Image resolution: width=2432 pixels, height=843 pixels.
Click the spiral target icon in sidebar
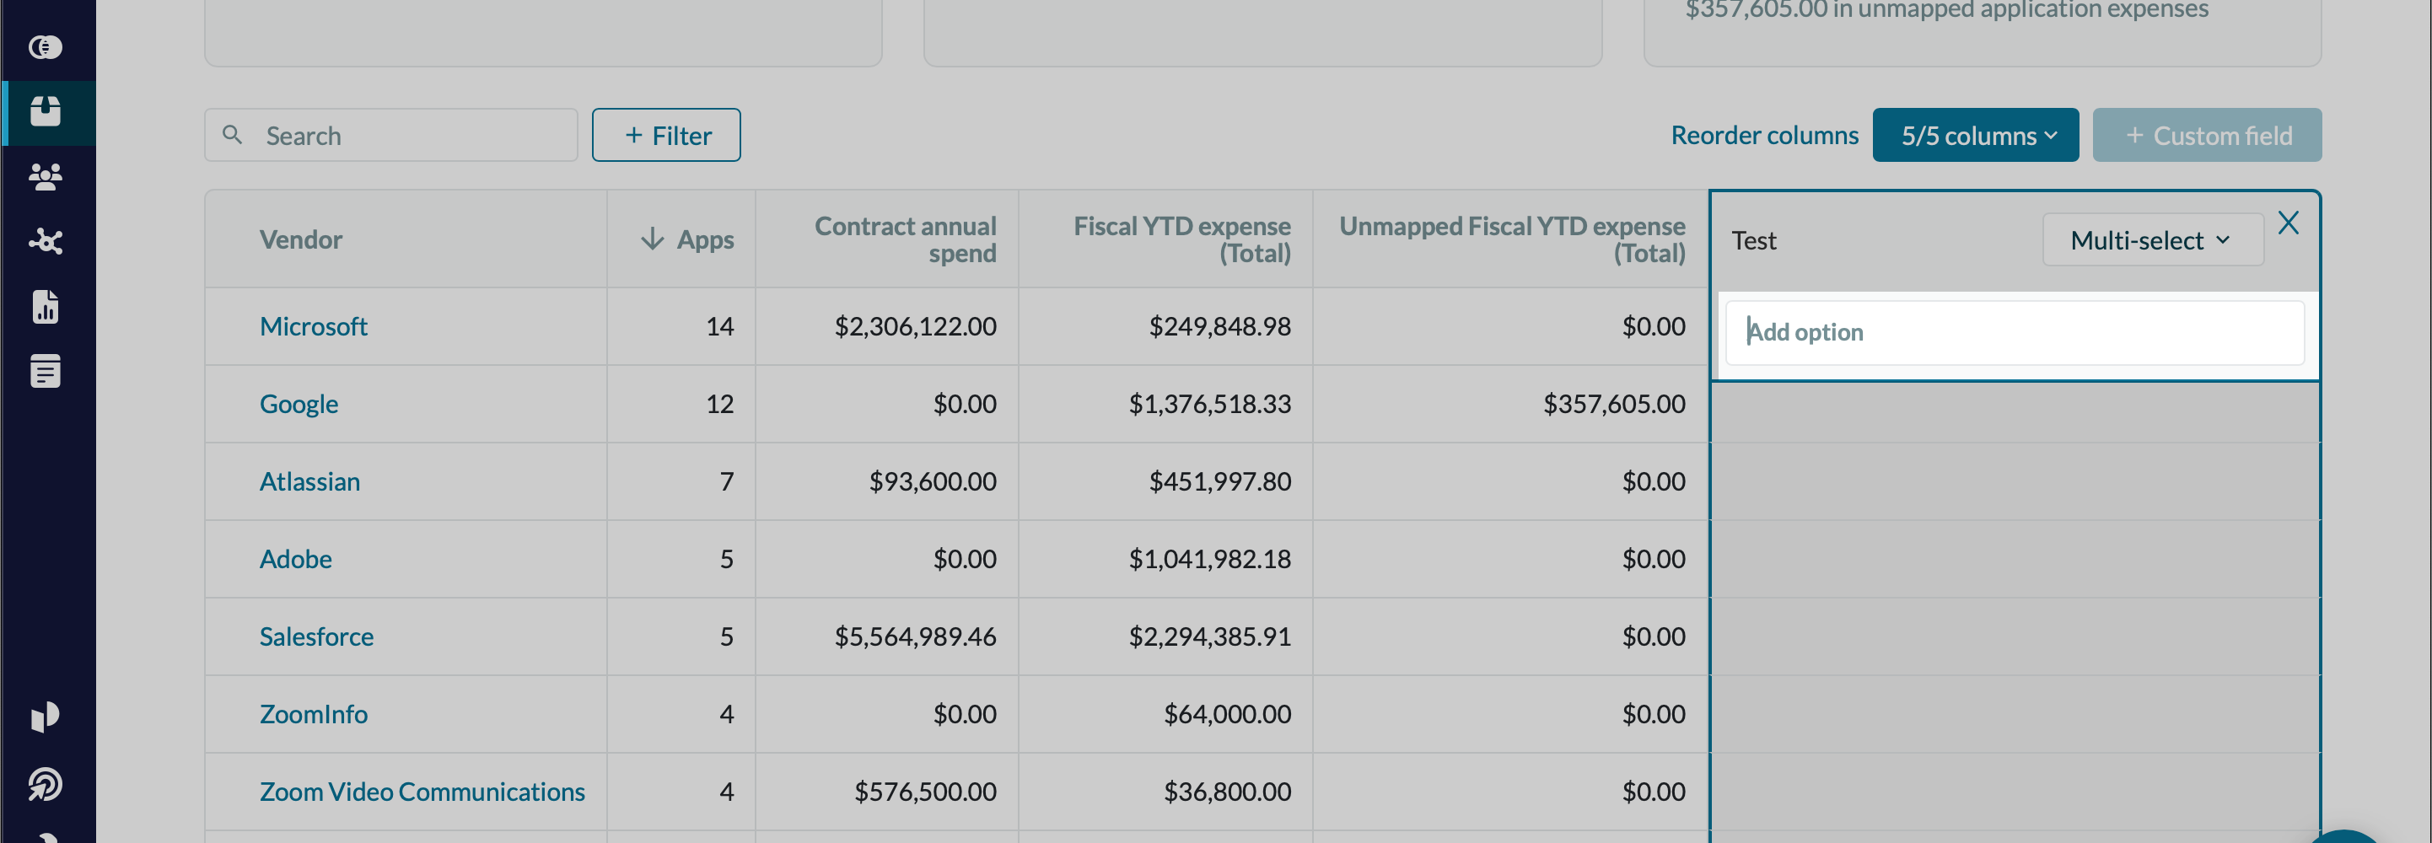(46, 783)
